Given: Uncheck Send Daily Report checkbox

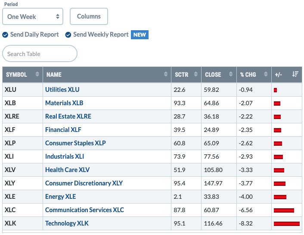Looking at the screenshot, I should tap(5, 35).
